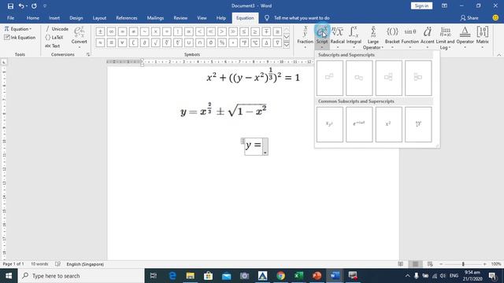Open Conversions dialog launcher

pos(88,54)
